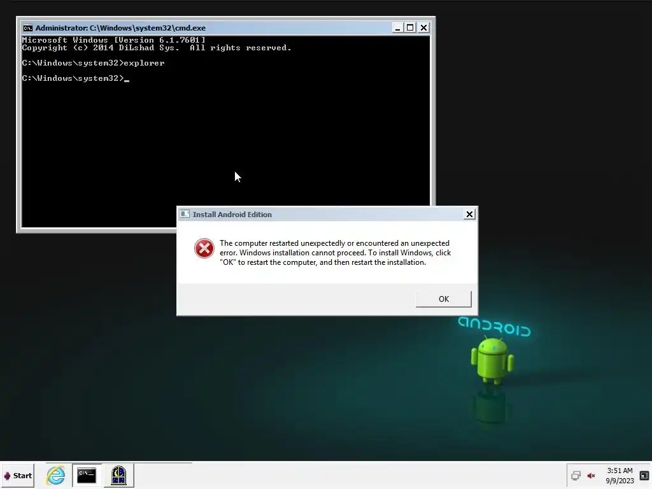Image resolution: width=652 pixels, height=489 pixels.
Task: Close the Install Android Edition dialog
Action: [469, 214]
